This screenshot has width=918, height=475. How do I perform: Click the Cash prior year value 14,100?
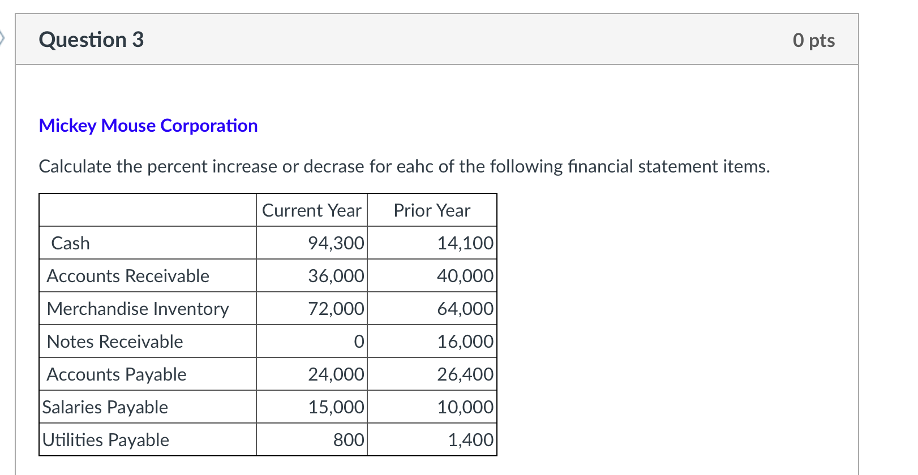465,243
